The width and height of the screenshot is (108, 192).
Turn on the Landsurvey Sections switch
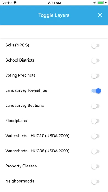pos(96,106)
